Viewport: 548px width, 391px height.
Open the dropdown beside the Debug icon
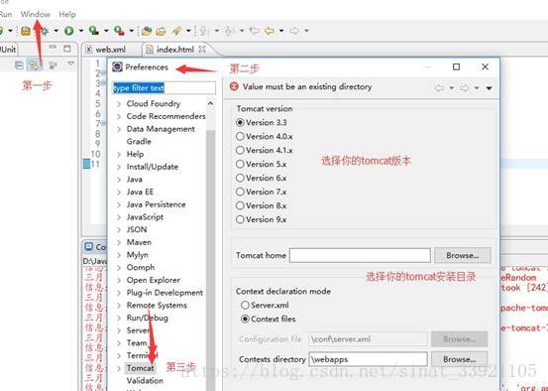click(55, 31)
